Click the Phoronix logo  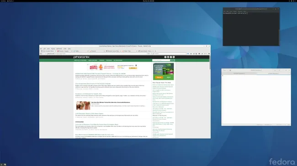click(81, 57)
